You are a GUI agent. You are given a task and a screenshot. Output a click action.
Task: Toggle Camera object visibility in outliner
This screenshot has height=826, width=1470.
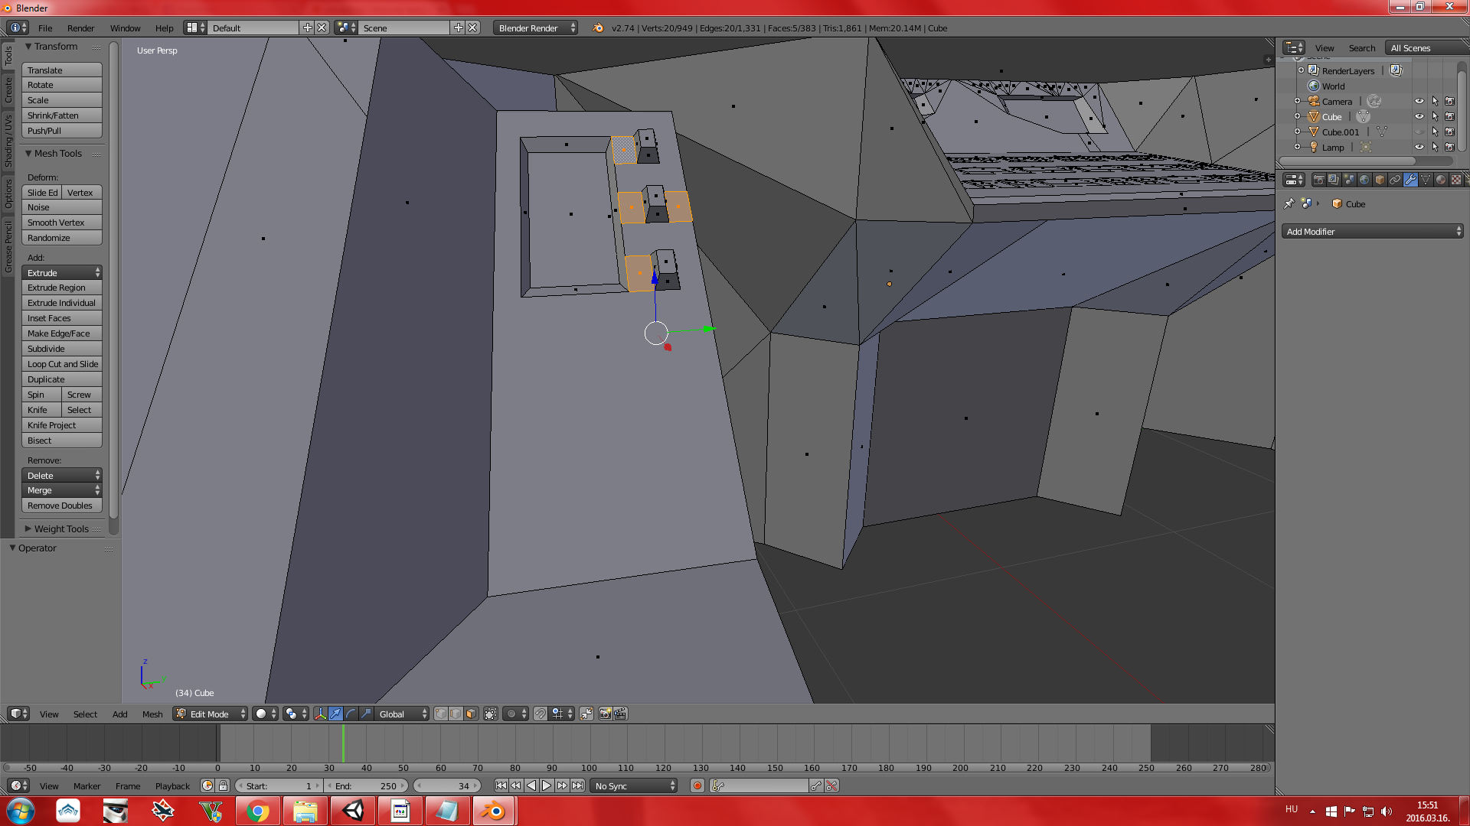[1419, 101]
